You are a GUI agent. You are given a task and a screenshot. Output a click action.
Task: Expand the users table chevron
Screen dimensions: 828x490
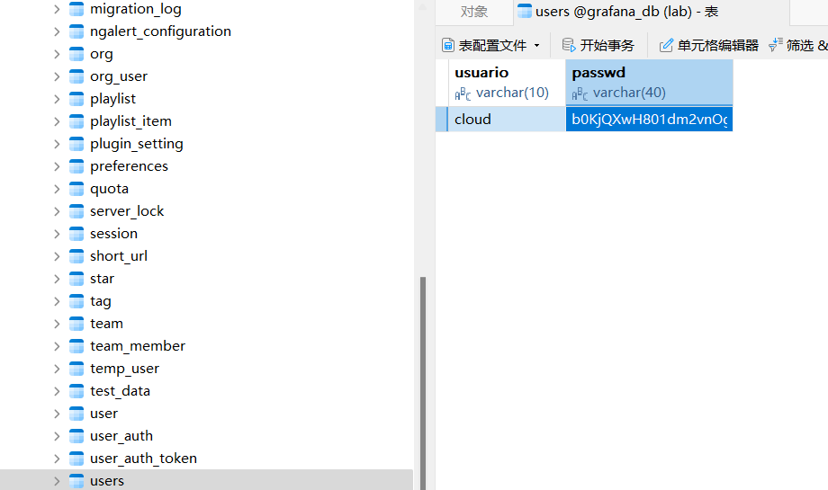pyautogui.click(x=57, y=481)
